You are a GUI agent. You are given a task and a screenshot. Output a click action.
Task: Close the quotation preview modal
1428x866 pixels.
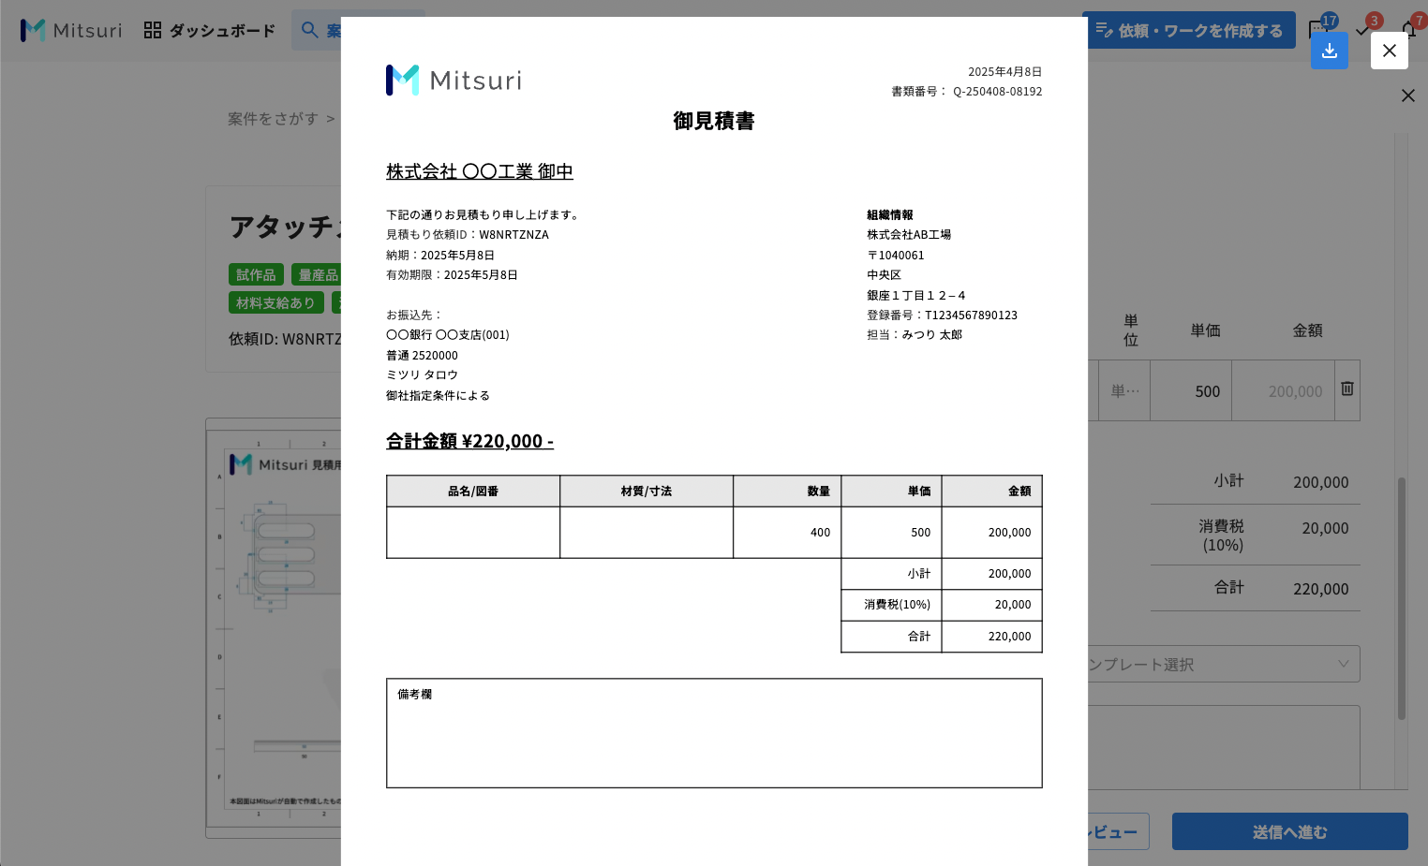coord(1389,51)
